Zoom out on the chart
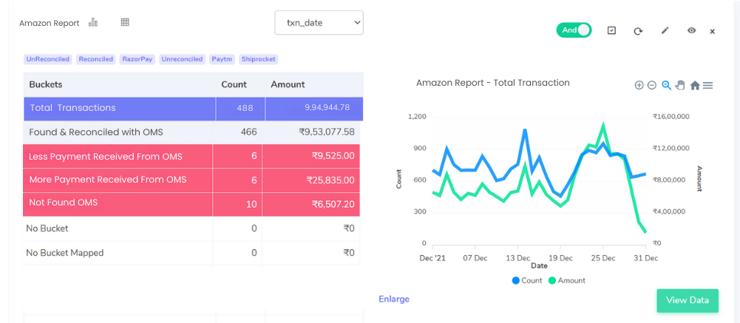Screen dimensions: 740x323 coord(652,85)
